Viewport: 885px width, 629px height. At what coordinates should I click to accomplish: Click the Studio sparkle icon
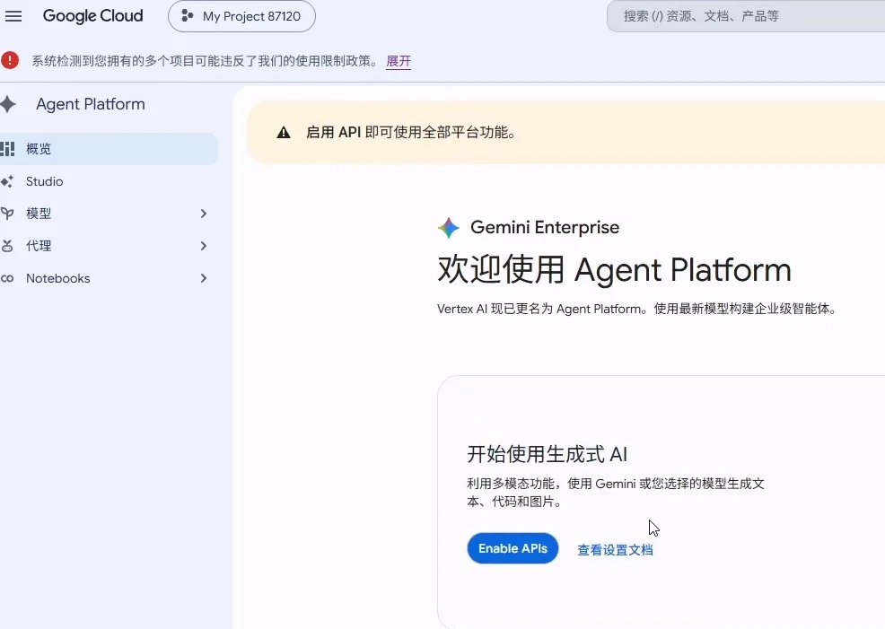[x=7, y=181]
